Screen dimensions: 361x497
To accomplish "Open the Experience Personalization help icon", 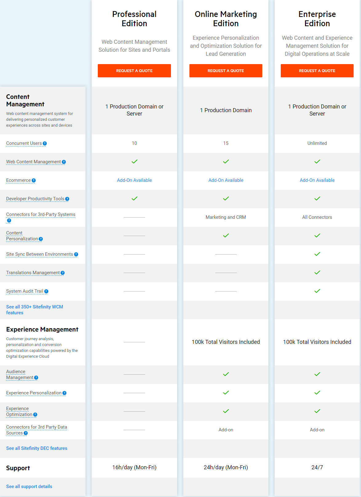I will (x=64, y=393).
